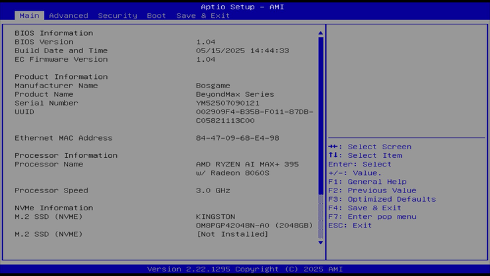Click the F3: Optimized Defaults hint
The width and height of the screenshot is (490, 276).
tap(382, 199)
